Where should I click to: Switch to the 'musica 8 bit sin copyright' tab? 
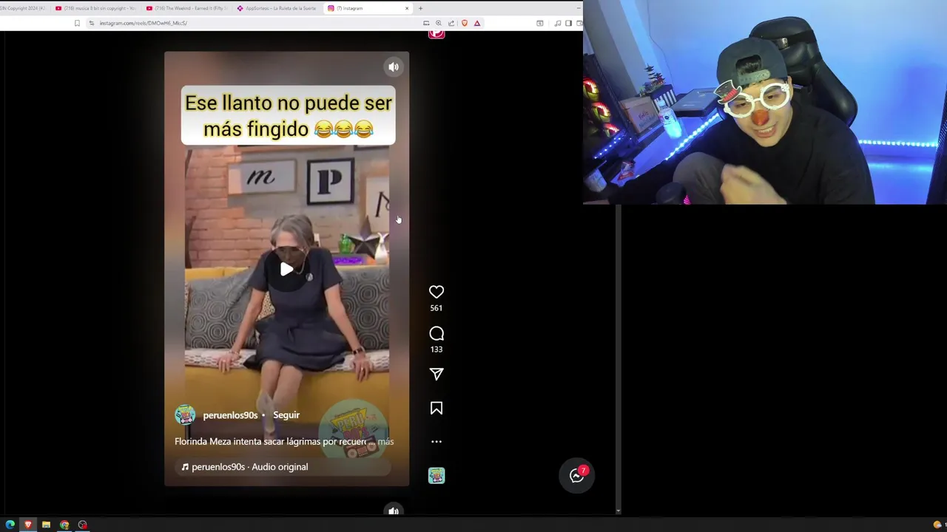tap(96, 8)
